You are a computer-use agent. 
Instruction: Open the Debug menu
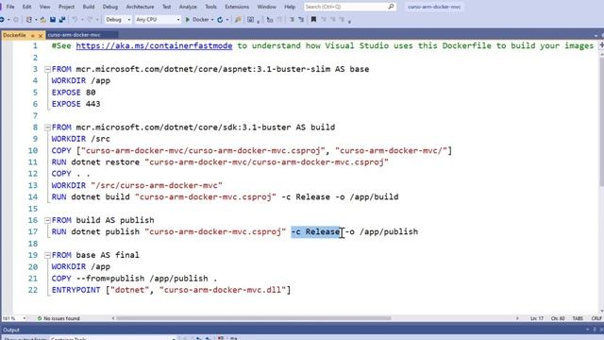[110, 7]
